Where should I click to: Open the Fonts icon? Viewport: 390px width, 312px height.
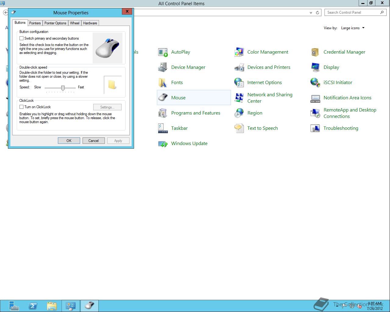[x=163, y=83]
